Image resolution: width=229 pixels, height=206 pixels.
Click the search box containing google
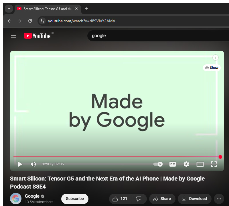point(158,36)
